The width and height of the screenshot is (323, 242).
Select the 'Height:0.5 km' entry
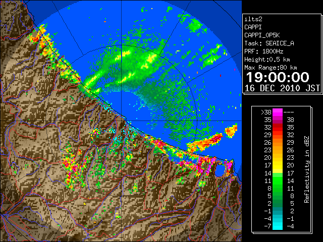click(267, 59)
